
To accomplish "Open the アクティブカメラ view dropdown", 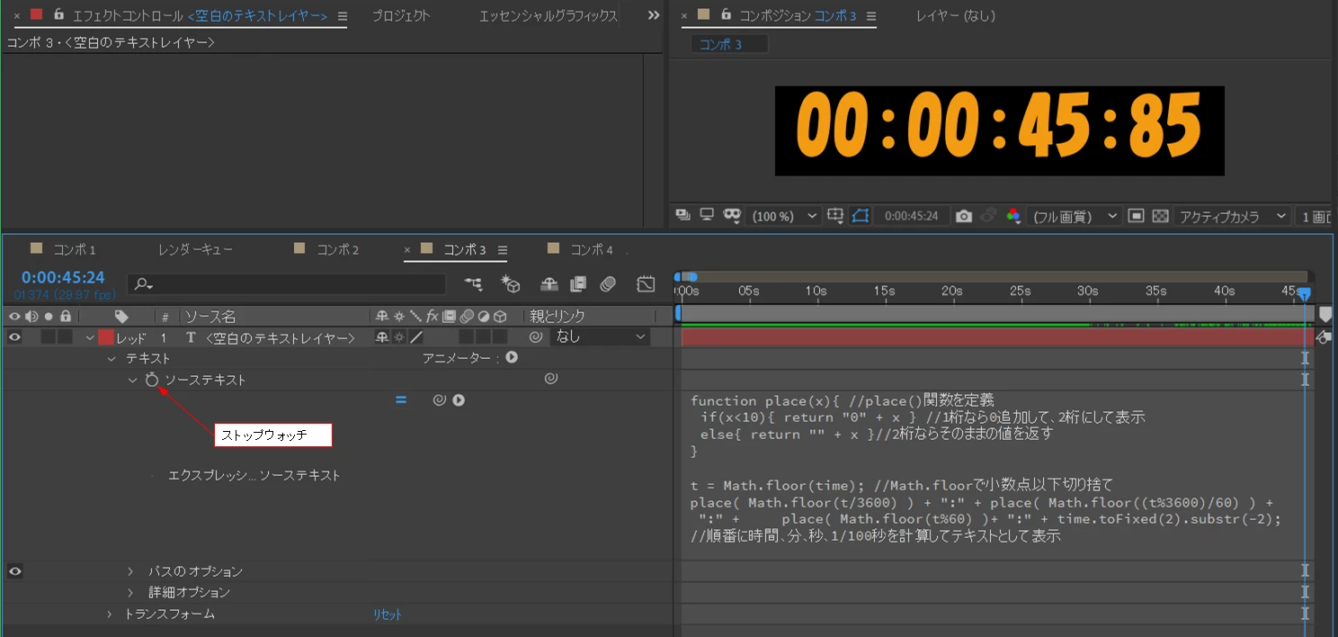I will pos(1232,216).
